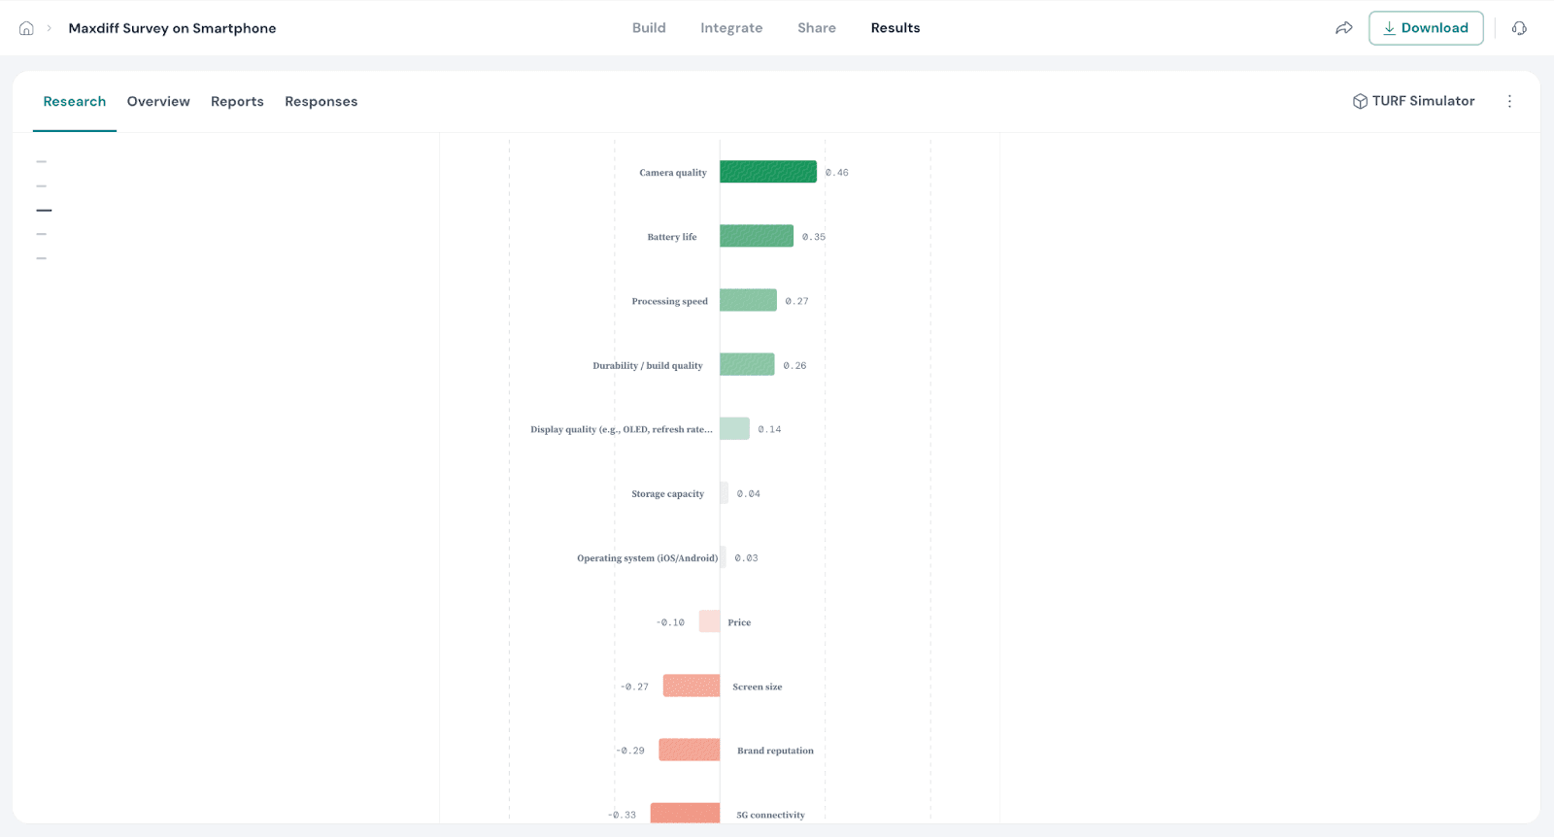The image size is (1554, 837).
Task: Click the Maxdiff Survey on Smartphone title
Action: (x=172, y=28)
